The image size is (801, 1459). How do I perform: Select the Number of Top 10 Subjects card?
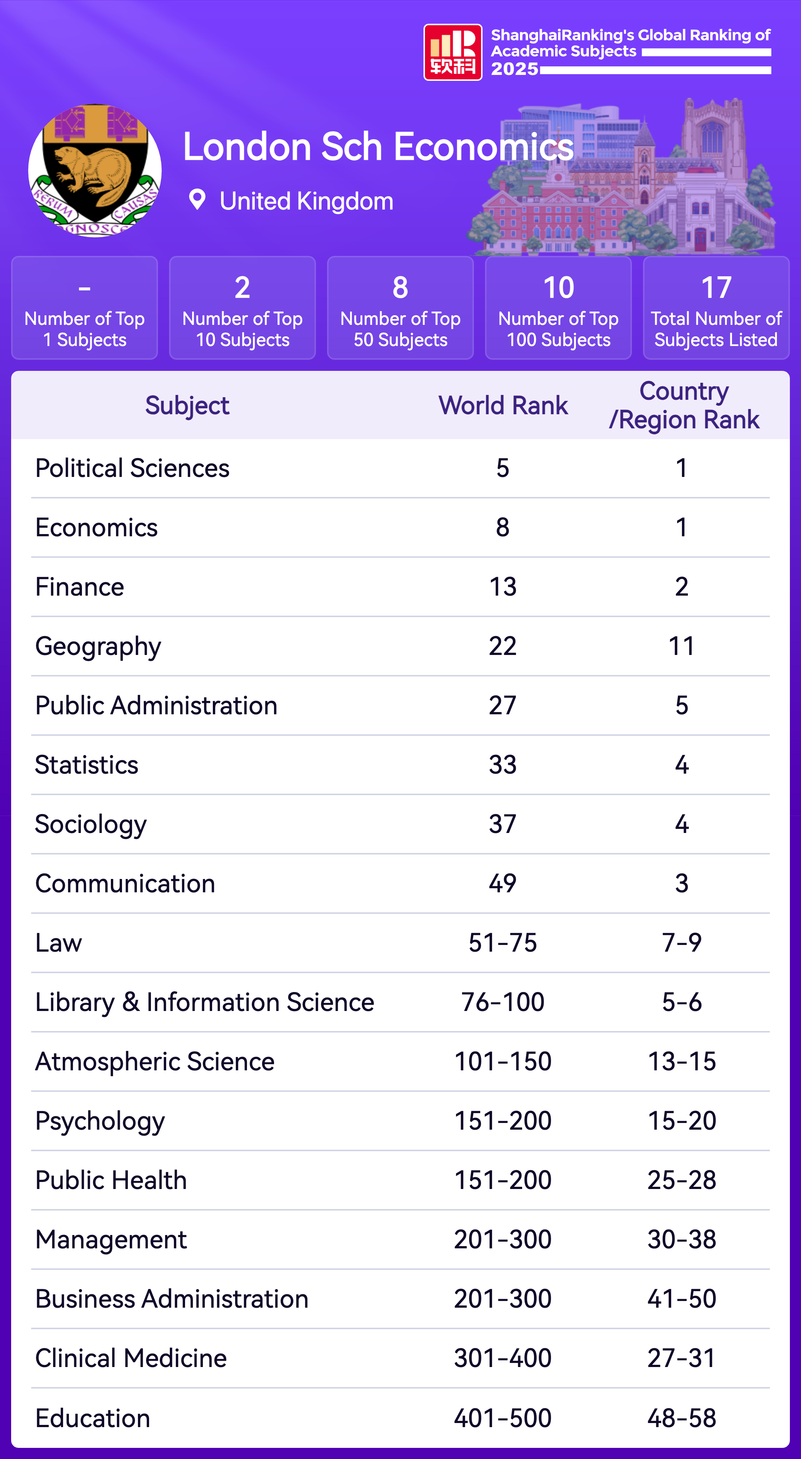point(243,308)
